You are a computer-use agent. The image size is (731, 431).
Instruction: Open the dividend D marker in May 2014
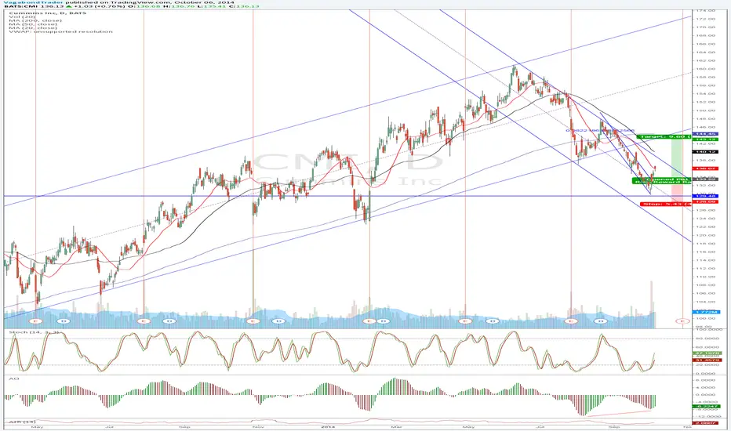(492, 321)
